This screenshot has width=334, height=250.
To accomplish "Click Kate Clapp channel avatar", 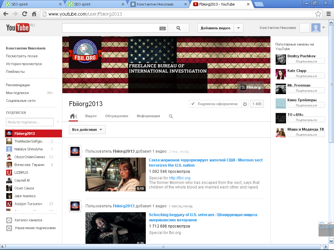I will point(281,74).
